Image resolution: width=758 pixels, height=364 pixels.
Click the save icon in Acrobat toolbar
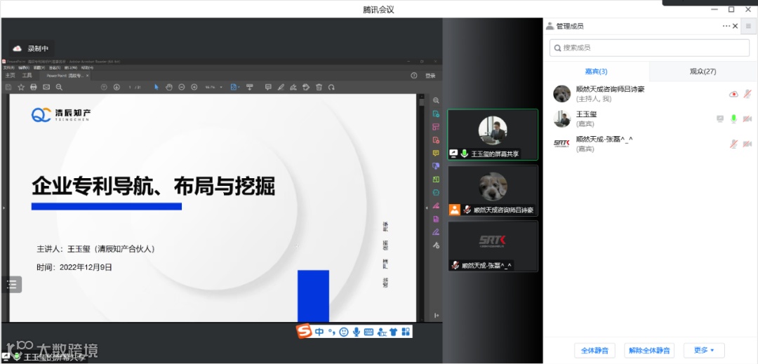click(8, 88)
